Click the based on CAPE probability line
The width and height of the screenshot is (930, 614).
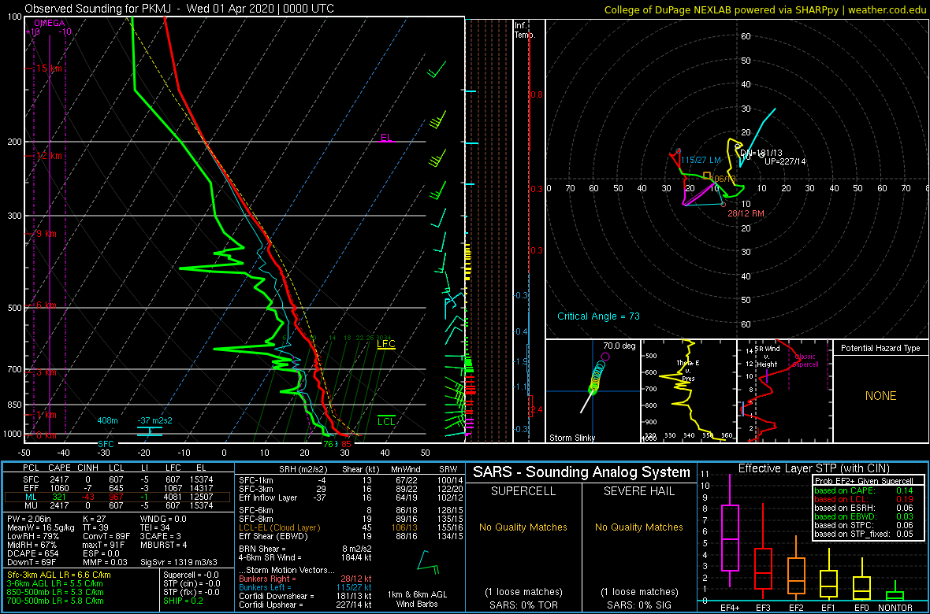click(865, 490)
